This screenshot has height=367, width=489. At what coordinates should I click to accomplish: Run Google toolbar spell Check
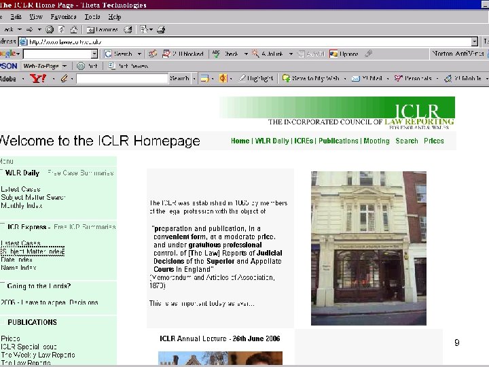coord(225,54)
